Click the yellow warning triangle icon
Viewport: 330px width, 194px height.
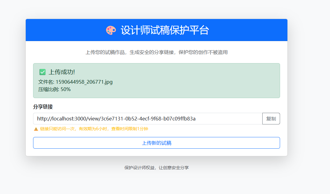coord(36,129)
